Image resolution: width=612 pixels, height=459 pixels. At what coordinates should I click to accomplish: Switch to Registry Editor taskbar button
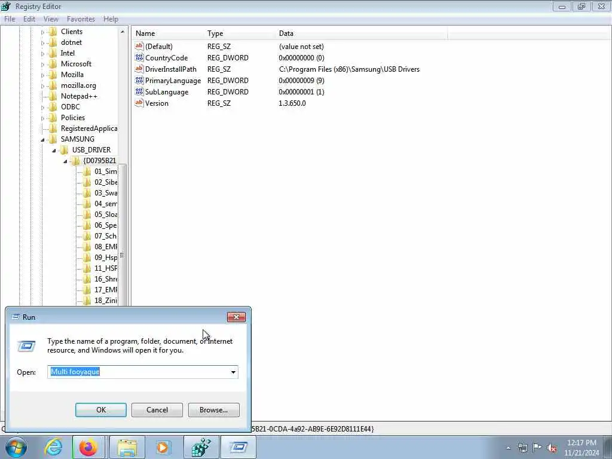pos(201,447)
